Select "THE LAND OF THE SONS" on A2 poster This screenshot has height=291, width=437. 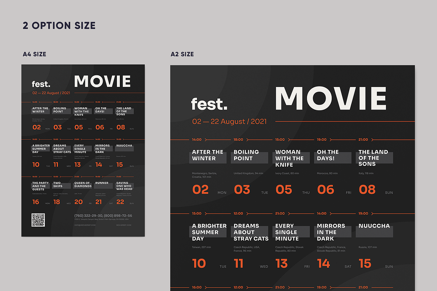pyautogui.click(x=373, y=158)
